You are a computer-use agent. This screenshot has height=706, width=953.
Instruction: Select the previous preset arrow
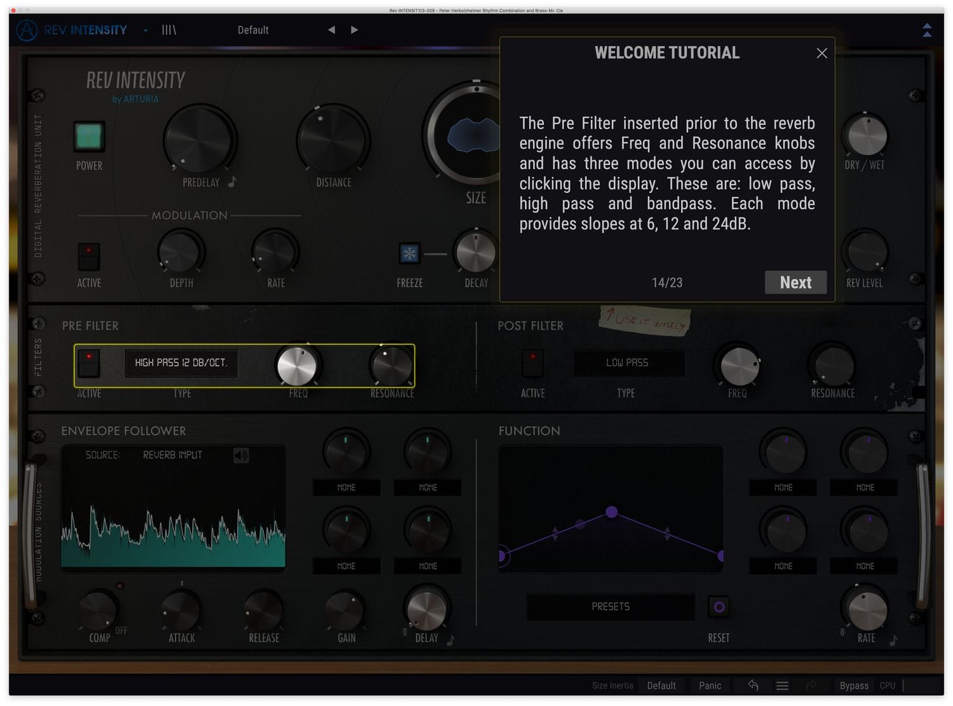331,30
